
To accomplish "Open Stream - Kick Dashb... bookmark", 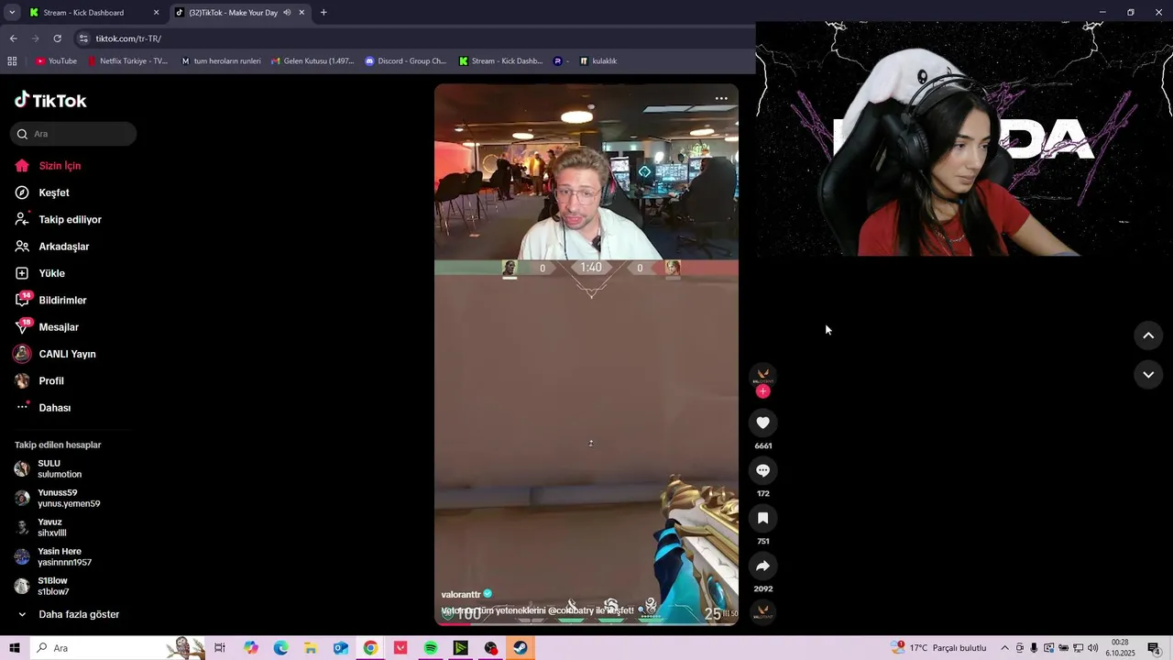I will coord(501,61).
